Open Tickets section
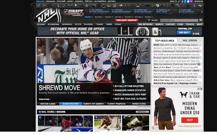 pos(190,24)
